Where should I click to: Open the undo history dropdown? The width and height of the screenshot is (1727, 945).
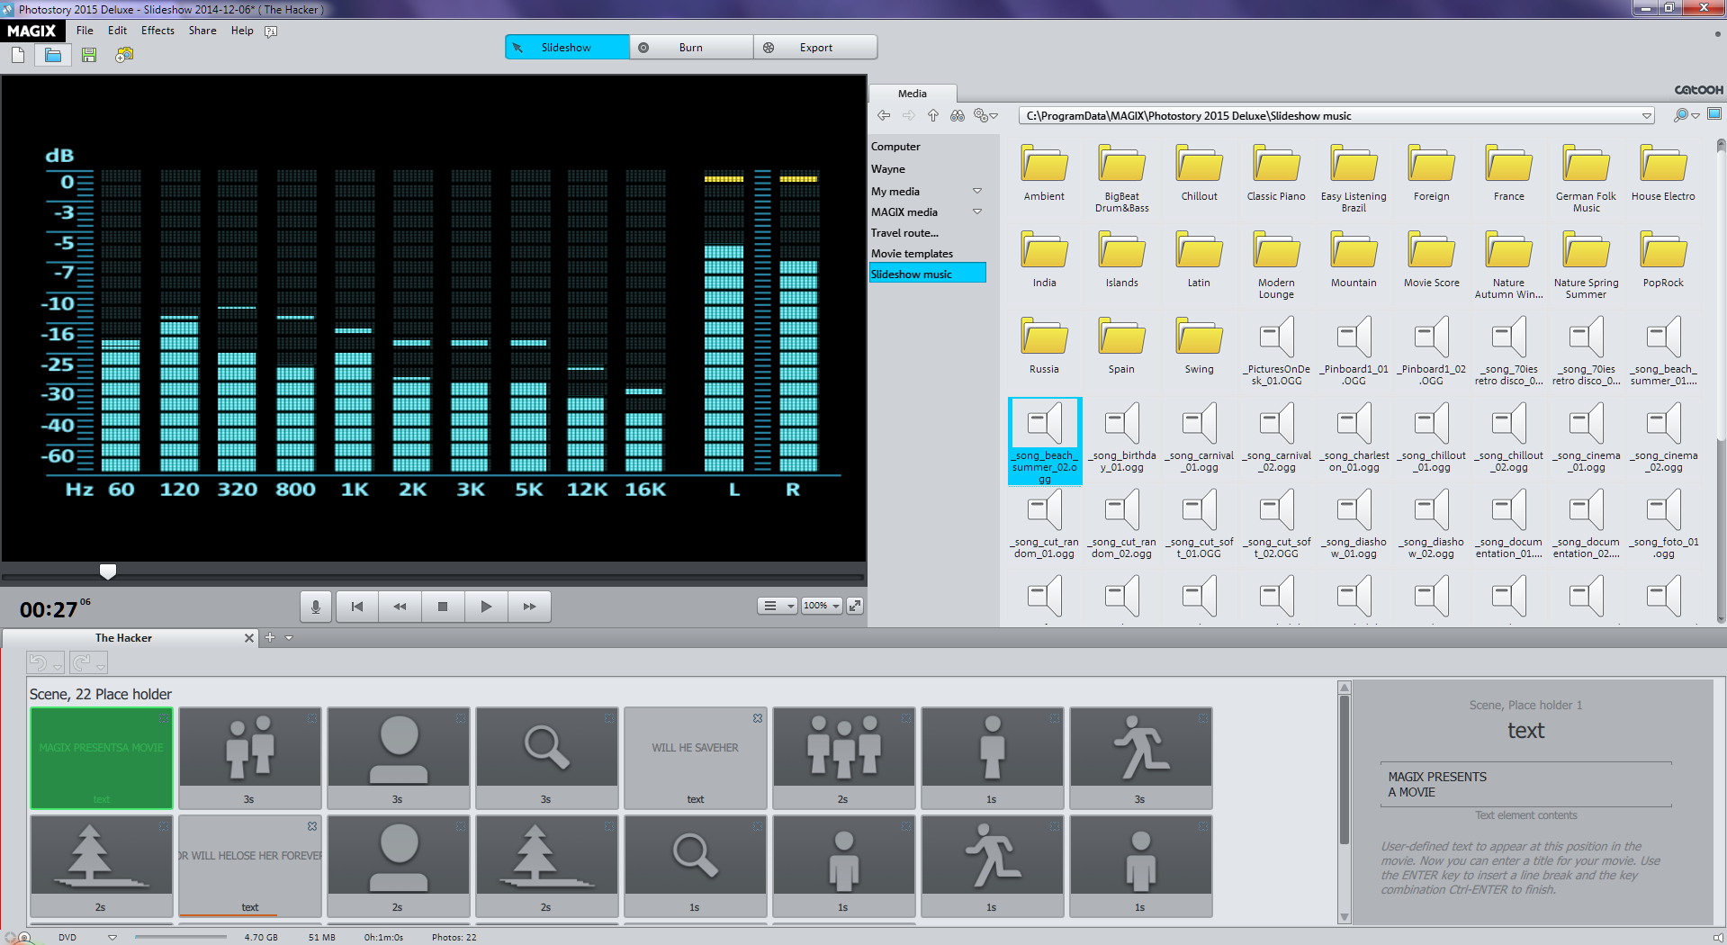tap(58, 666)
